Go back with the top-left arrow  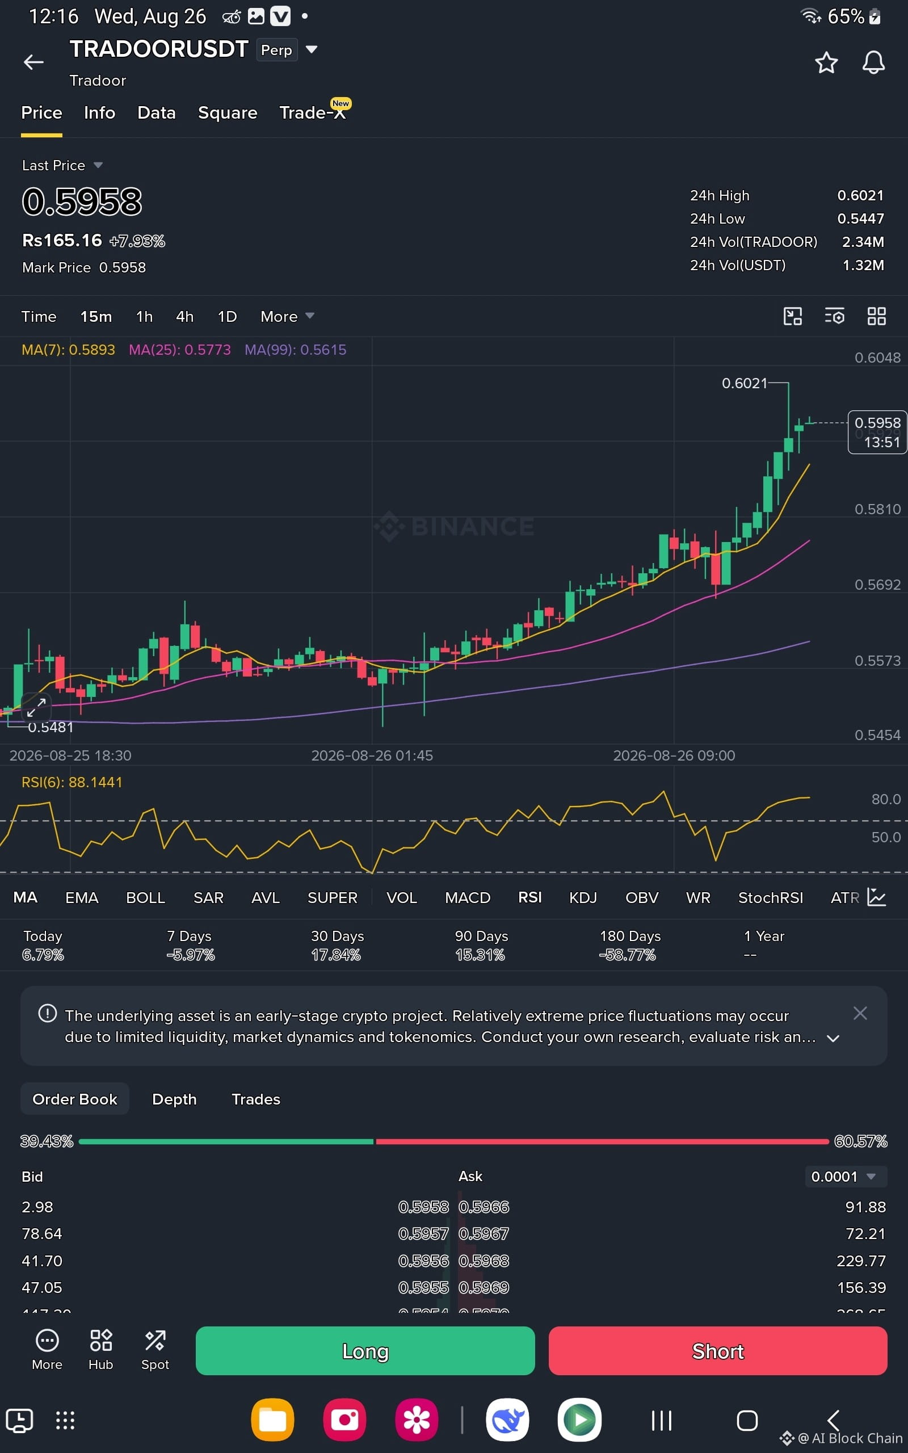pos(33,62)
